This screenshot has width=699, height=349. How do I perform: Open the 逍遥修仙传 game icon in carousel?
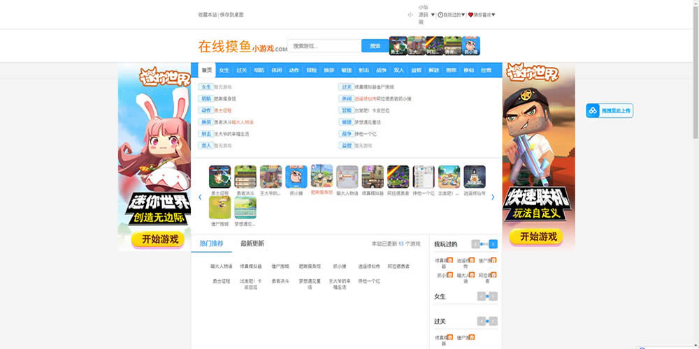[475, 177]
